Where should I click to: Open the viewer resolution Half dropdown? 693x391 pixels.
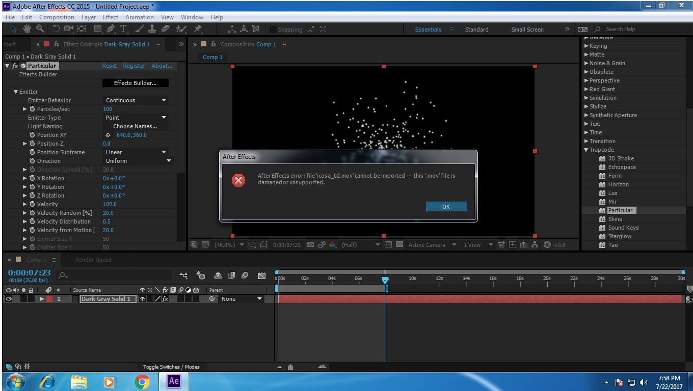(361, 245)
